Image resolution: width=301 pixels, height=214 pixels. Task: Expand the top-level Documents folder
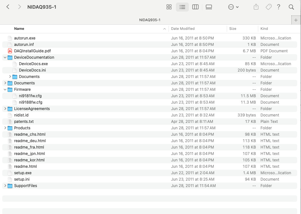point(5,83)
